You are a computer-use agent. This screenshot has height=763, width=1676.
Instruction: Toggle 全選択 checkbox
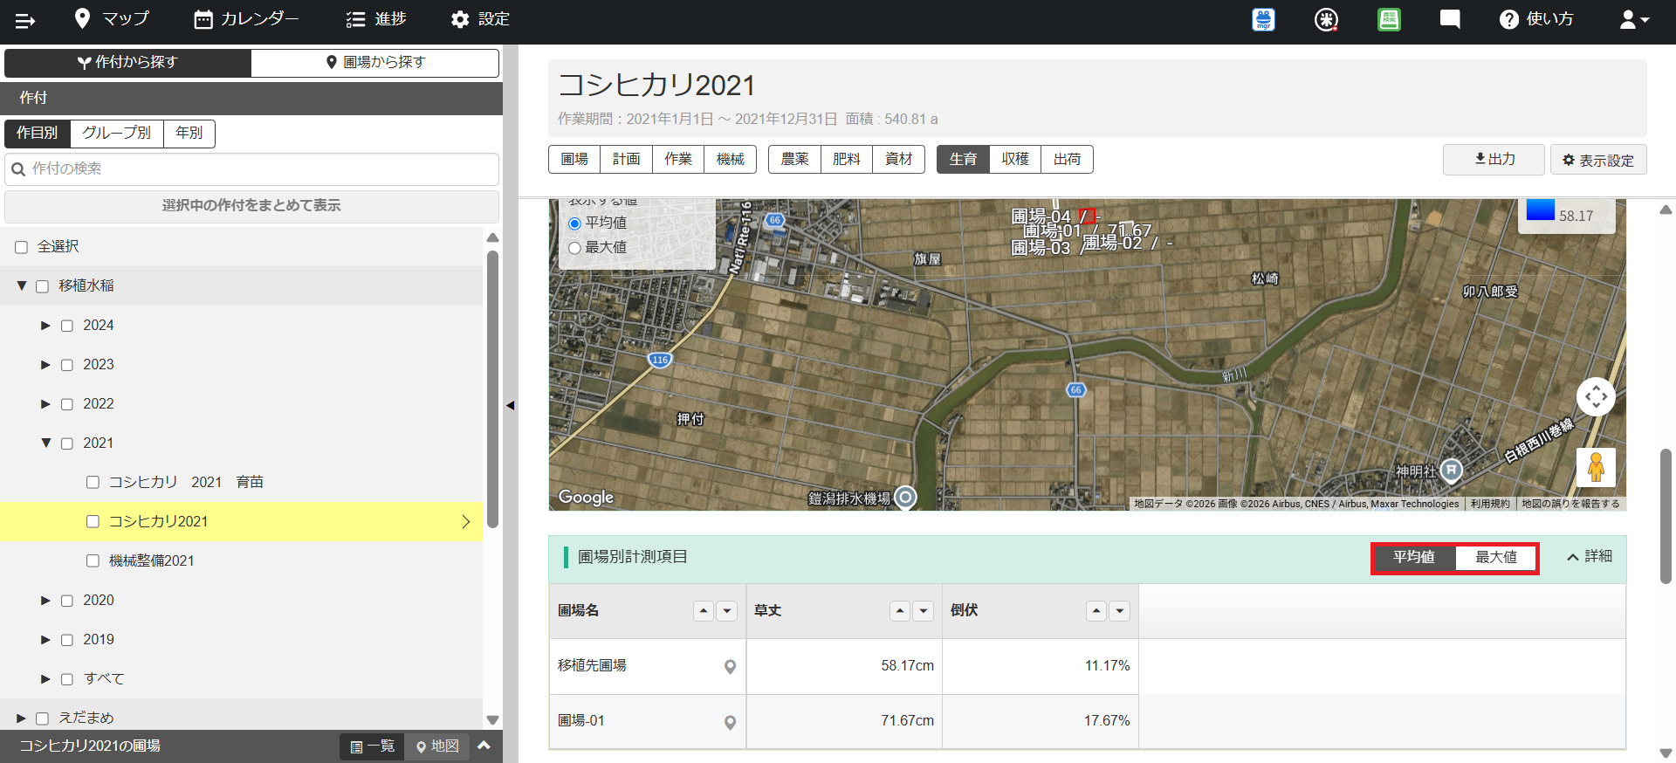coord(22,247)
